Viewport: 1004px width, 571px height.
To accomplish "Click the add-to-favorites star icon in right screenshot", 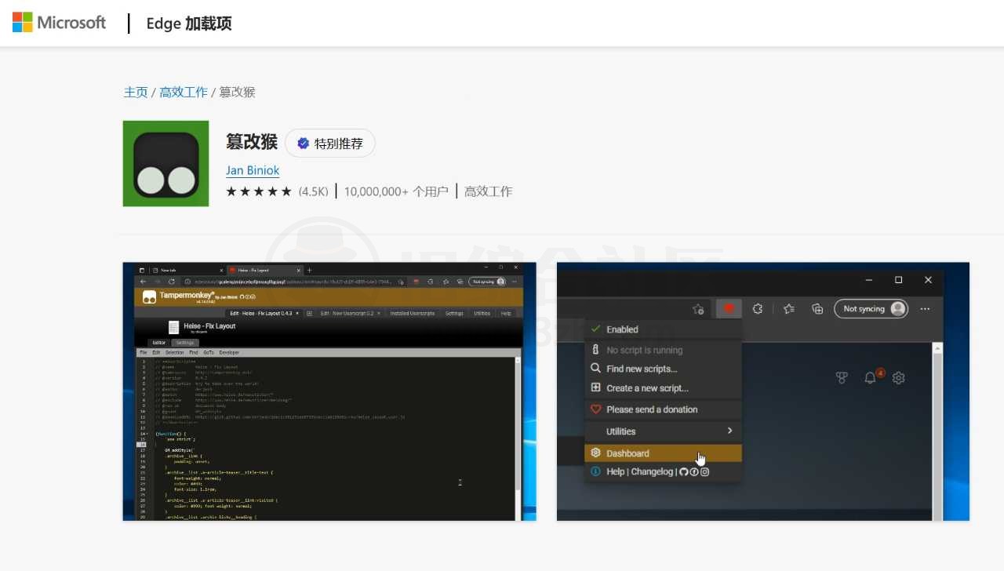I will click(x=698, y=309).
